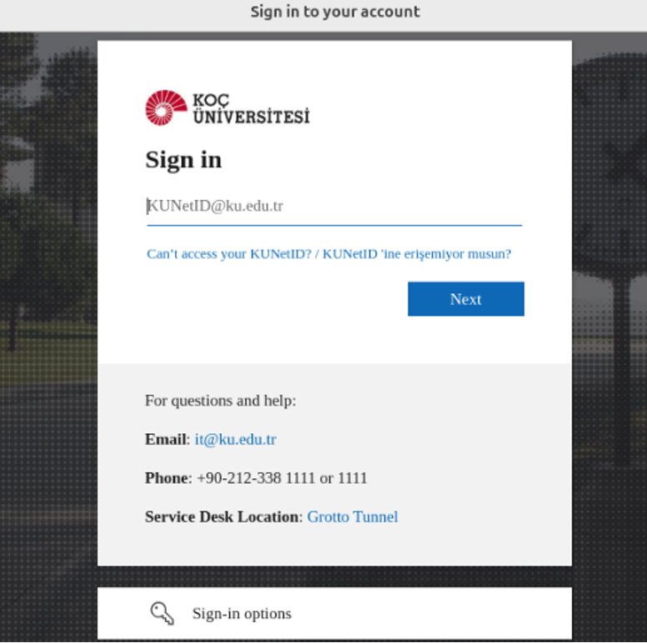Screen dimensions: 647x643
Task: Click the blue Next button
Action: [466, 299]
